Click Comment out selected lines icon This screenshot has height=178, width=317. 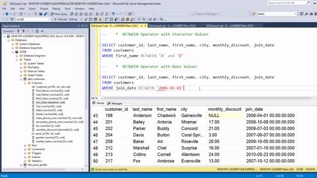139,19
